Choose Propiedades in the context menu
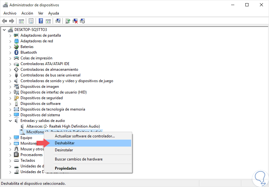269x187 pixels. pos(88,168)
